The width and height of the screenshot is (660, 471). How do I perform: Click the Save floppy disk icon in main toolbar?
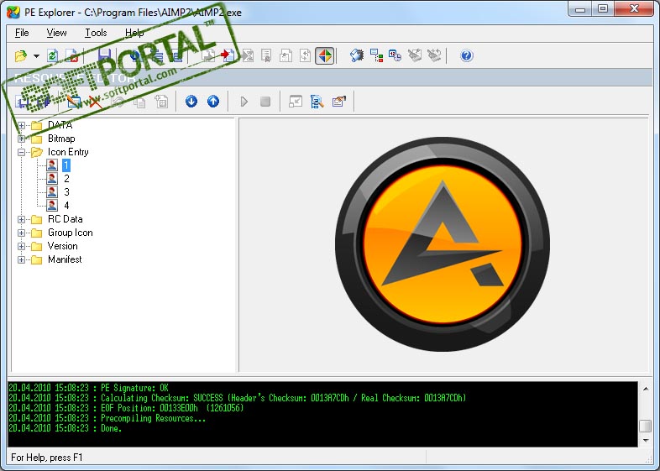104,55
